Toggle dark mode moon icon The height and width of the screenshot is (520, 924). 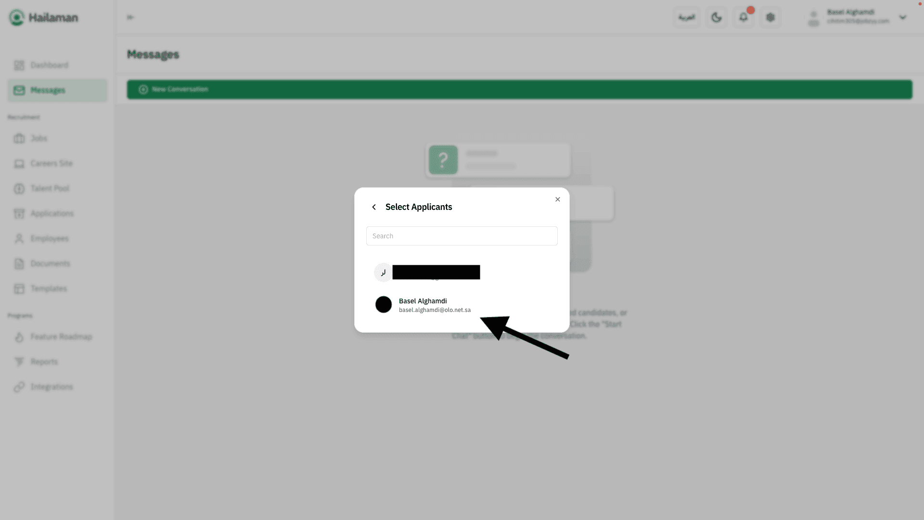click(717, 17)
